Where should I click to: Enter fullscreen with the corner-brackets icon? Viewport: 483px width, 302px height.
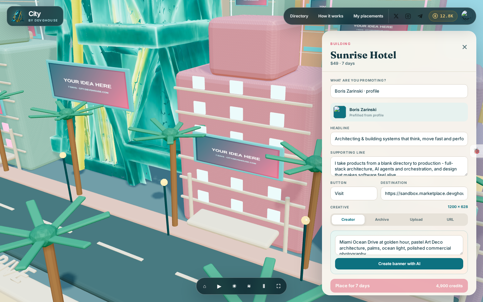[x=278, y=286]
